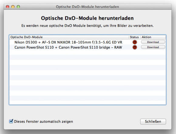Click the 'Dieses Fenster automatisch zeigen' label text

coord(43,122)
